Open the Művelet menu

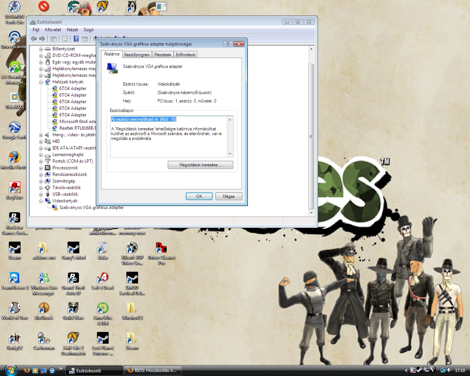point(53,30)
